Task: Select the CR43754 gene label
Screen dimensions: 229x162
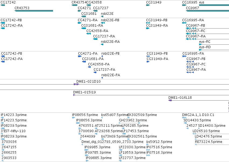Action: tap(79, 2)
